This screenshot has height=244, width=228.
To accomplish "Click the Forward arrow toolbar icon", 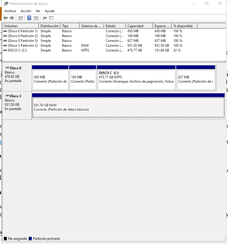I will [x=12, y=18].
